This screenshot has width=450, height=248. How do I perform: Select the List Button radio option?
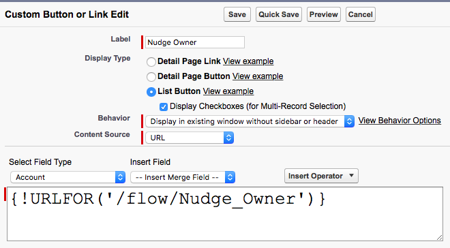point(151,92)
